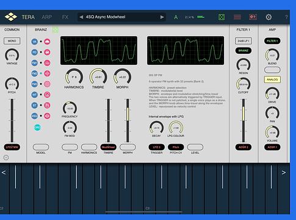This screenshot has width=296, height=220.
Task: Switch to the FX tab
Action: [x=65, y=17]
